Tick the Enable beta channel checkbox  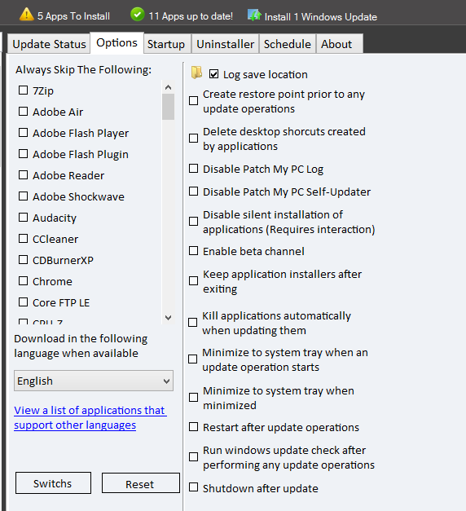[x=194, y=251]
